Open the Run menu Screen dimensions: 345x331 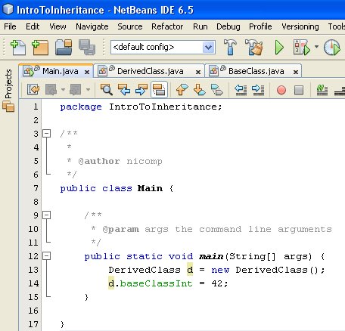click(200, 26)
